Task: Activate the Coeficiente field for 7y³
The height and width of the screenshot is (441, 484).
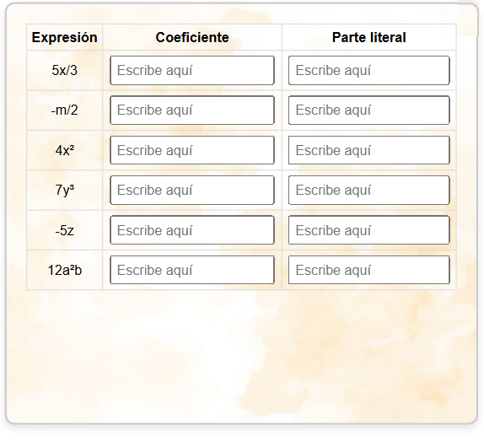Action: [x=192, y=190]
